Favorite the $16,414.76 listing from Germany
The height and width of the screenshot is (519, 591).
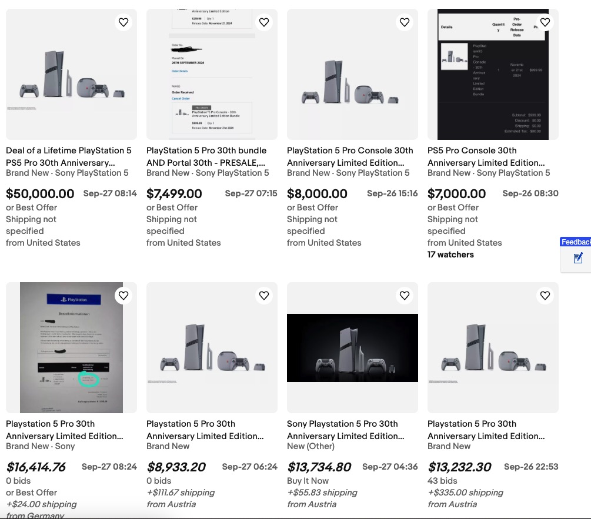coord(123,296)
